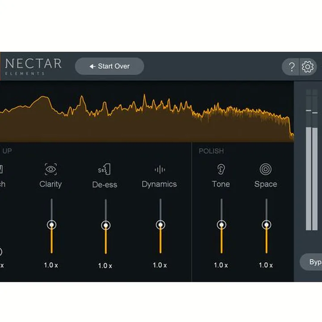Image resolution: width=322 pixels, height=322 pixels.
Task: Click the POLISH section heading
Action: pyautogui.click(x=211, y=151)
